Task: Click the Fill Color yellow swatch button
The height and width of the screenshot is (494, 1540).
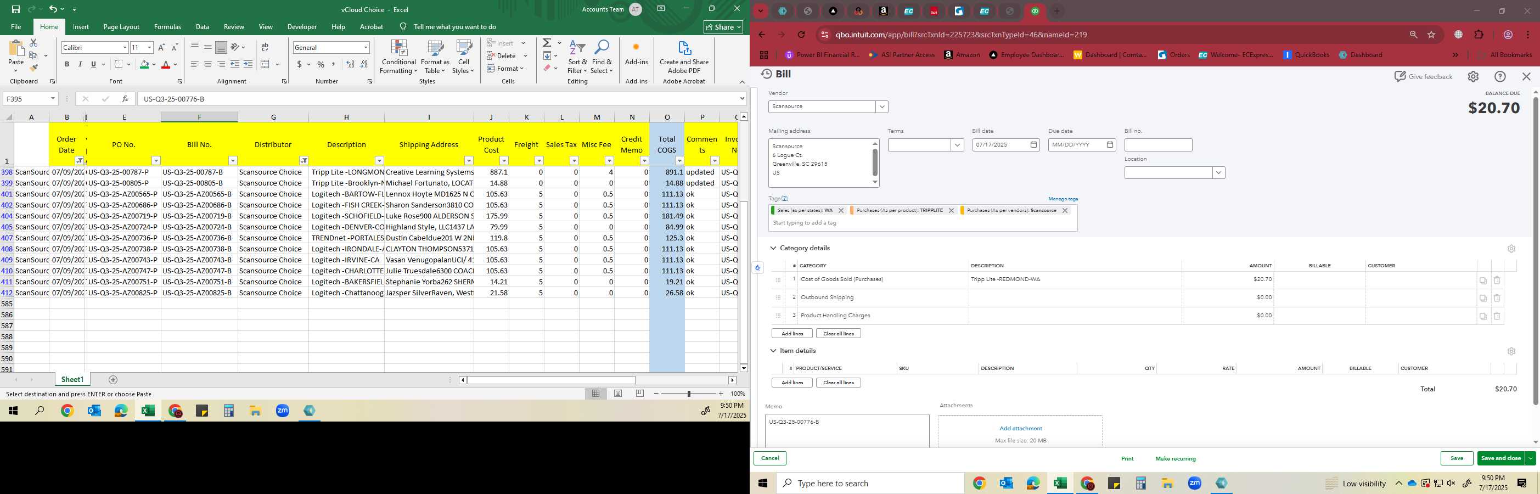Action: tap(144, 65)
